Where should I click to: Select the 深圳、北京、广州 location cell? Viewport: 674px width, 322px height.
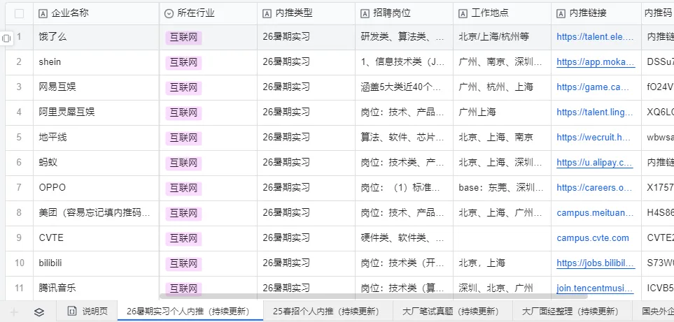pos(502,288)
